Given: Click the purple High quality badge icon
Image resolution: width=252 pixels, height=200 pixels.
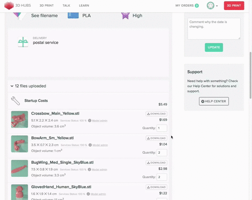Looking at the screenshot, I should tap(125, 16).
